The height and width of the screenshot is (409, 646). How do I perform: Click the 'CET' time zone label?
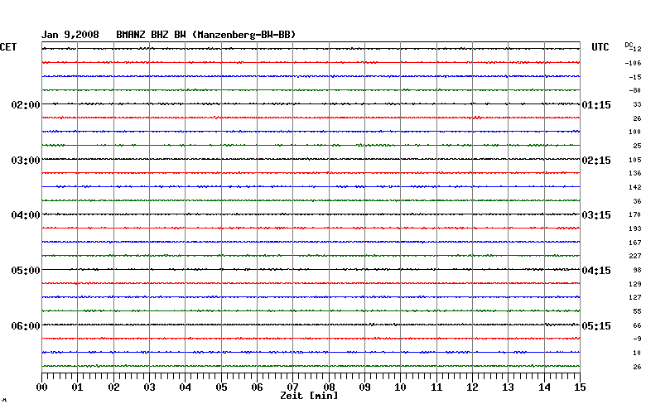point(8,47)
